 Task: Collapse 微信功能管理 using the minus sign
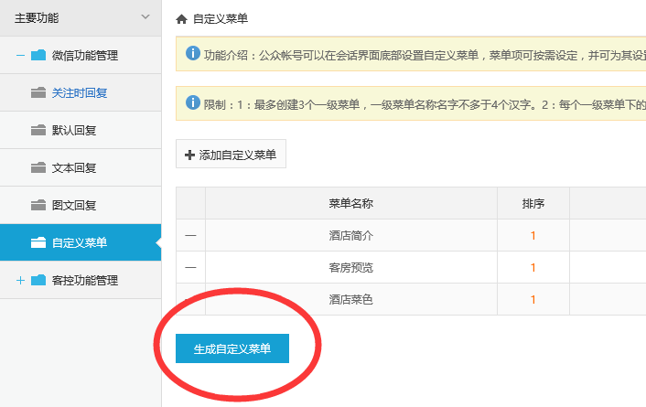tap(20, 56)
